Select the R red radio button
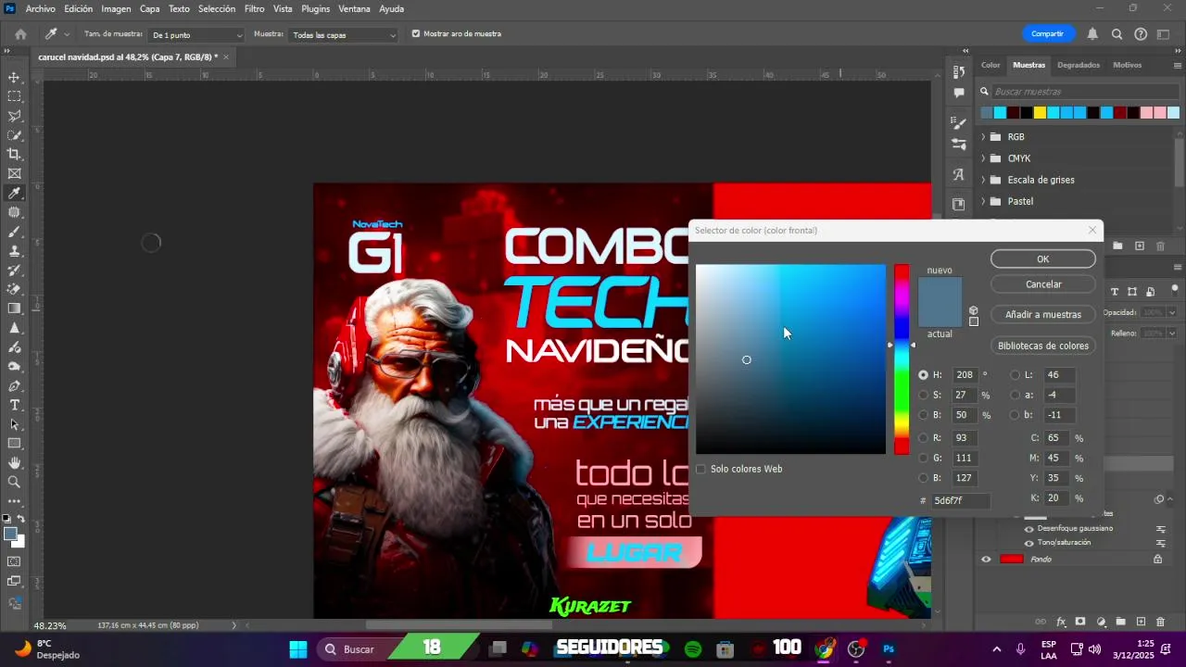This screenshot has width=1186, height=667. coord(923,438)
